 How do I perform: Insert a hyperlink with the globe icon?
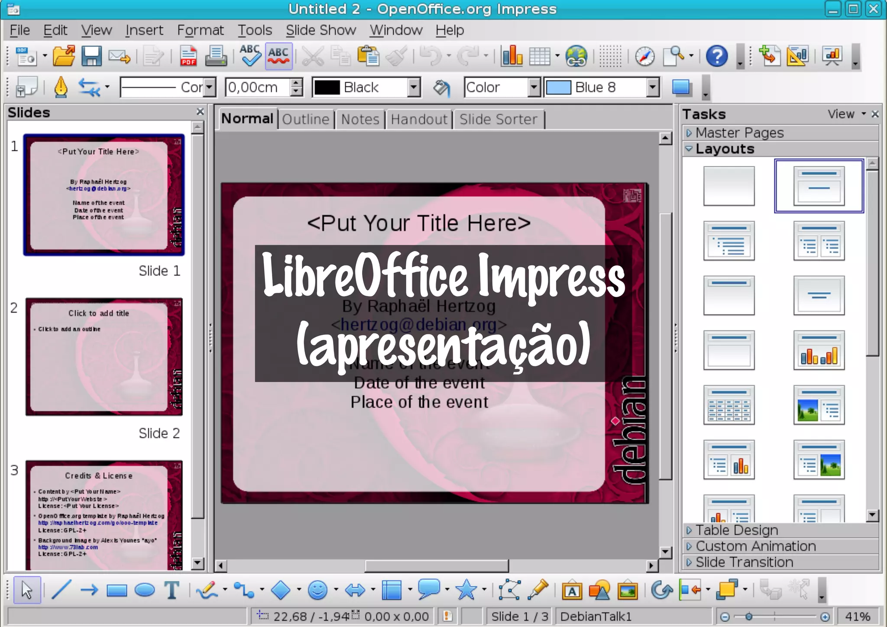coord(576,56)
